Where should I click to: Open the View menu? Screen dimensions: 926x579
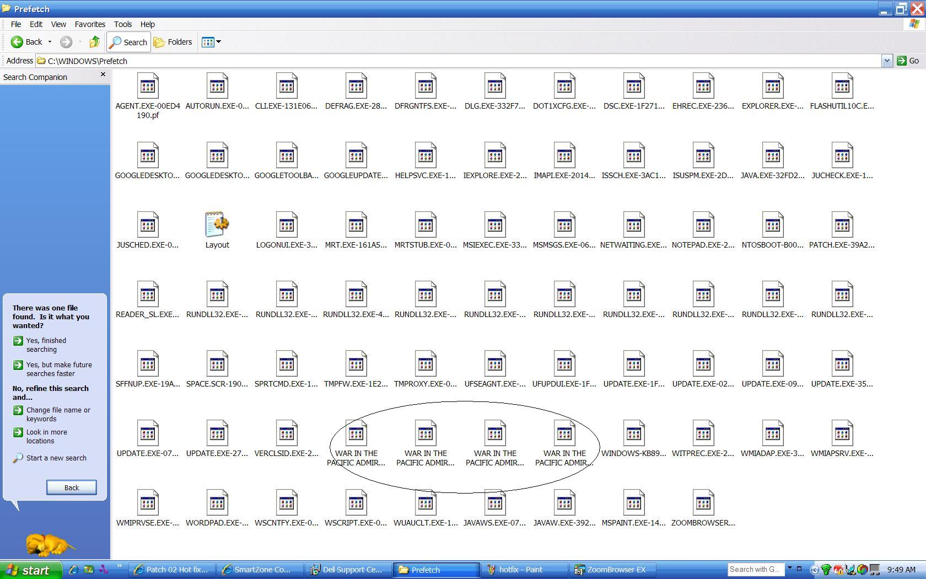(58, 24)
